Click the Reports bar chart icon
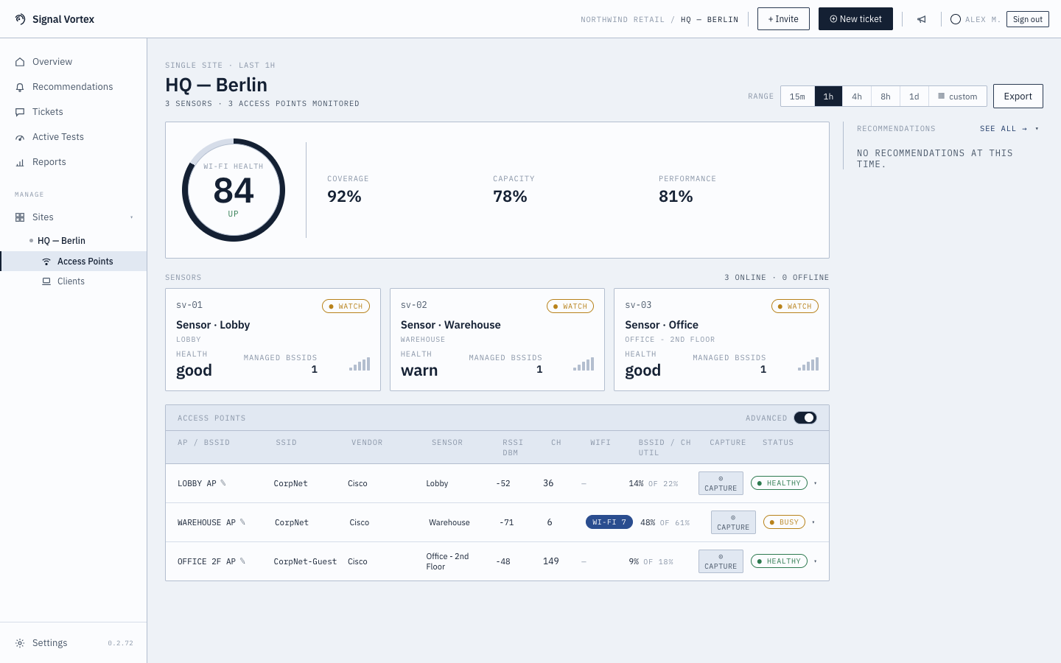Image resolution: width=1061 pixels, height=663 pixels. (x=20, y=162)
